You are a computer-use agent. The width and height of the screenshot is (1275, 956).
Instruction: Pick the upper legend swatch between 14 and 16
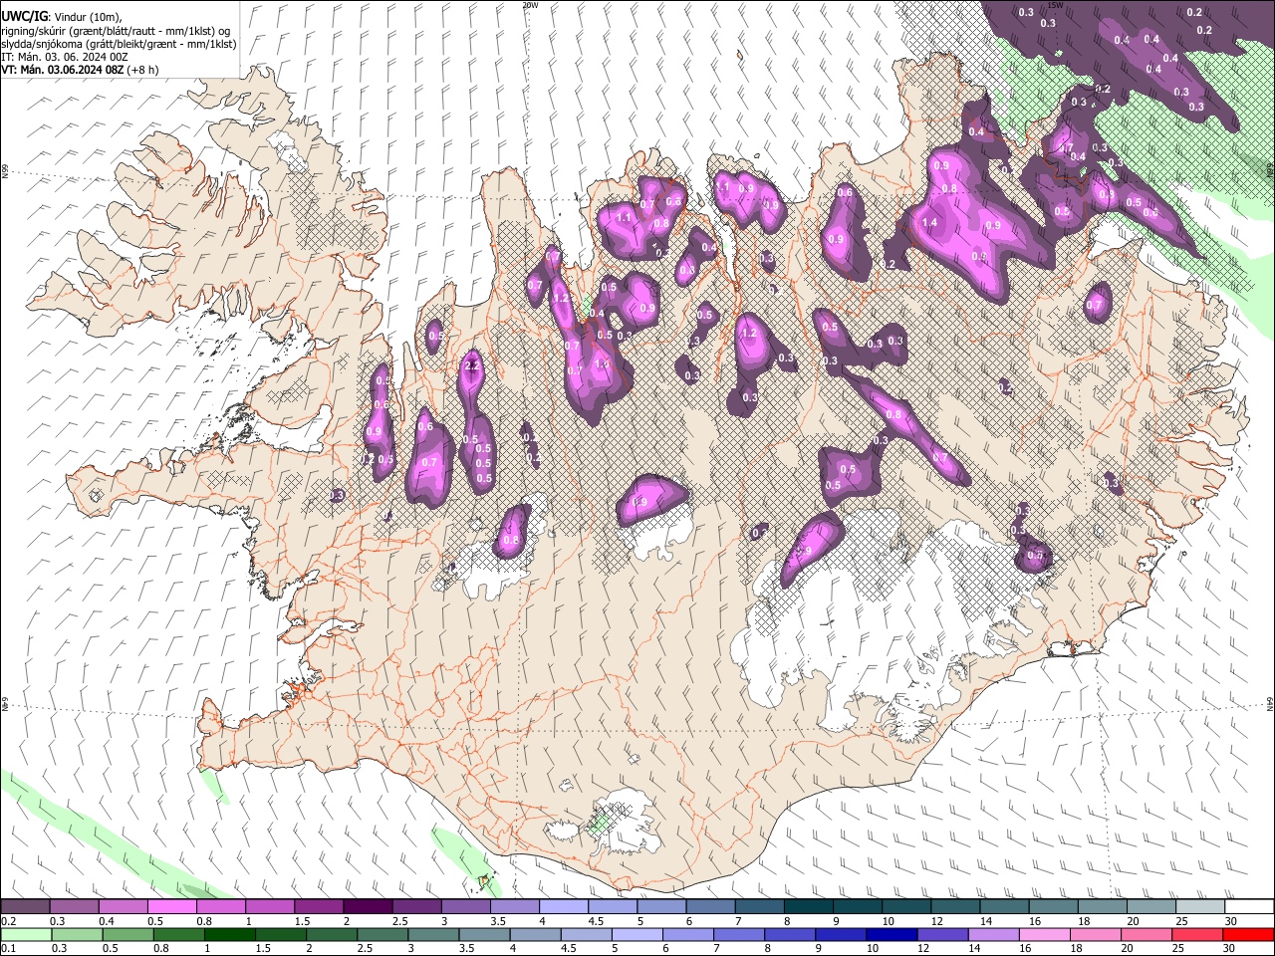[x=1003, y=907]
